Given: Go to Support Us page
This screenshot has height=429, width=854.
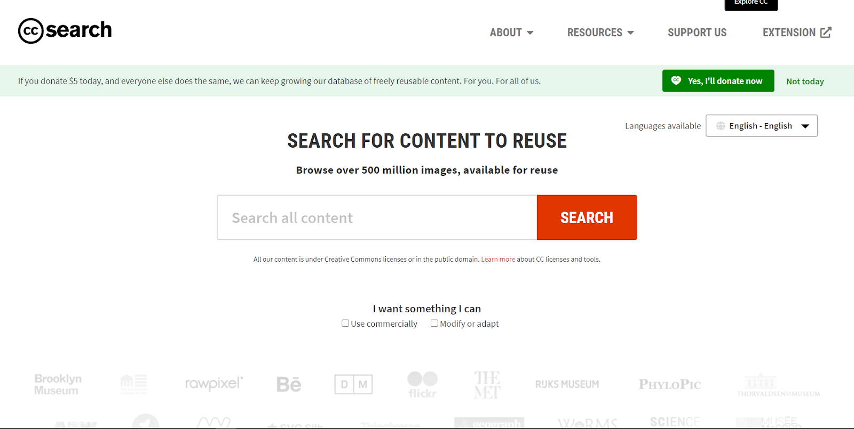Looking at the screenshot, I should point(697,33).
